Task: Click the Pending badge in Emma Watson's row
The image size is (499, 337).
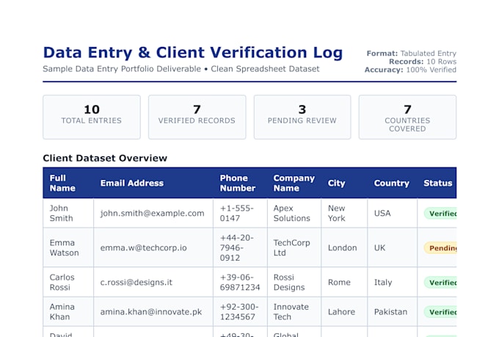Action: click(441, 248)
